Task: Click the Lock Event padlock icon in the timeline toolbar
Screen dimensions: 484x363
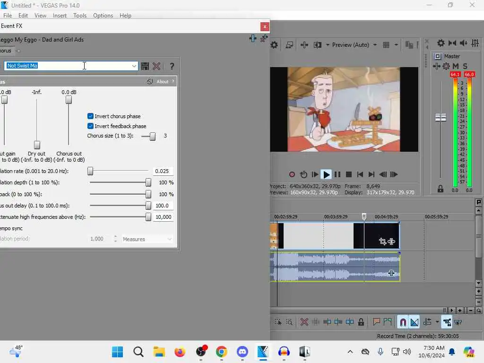Action: pos(361,322)
